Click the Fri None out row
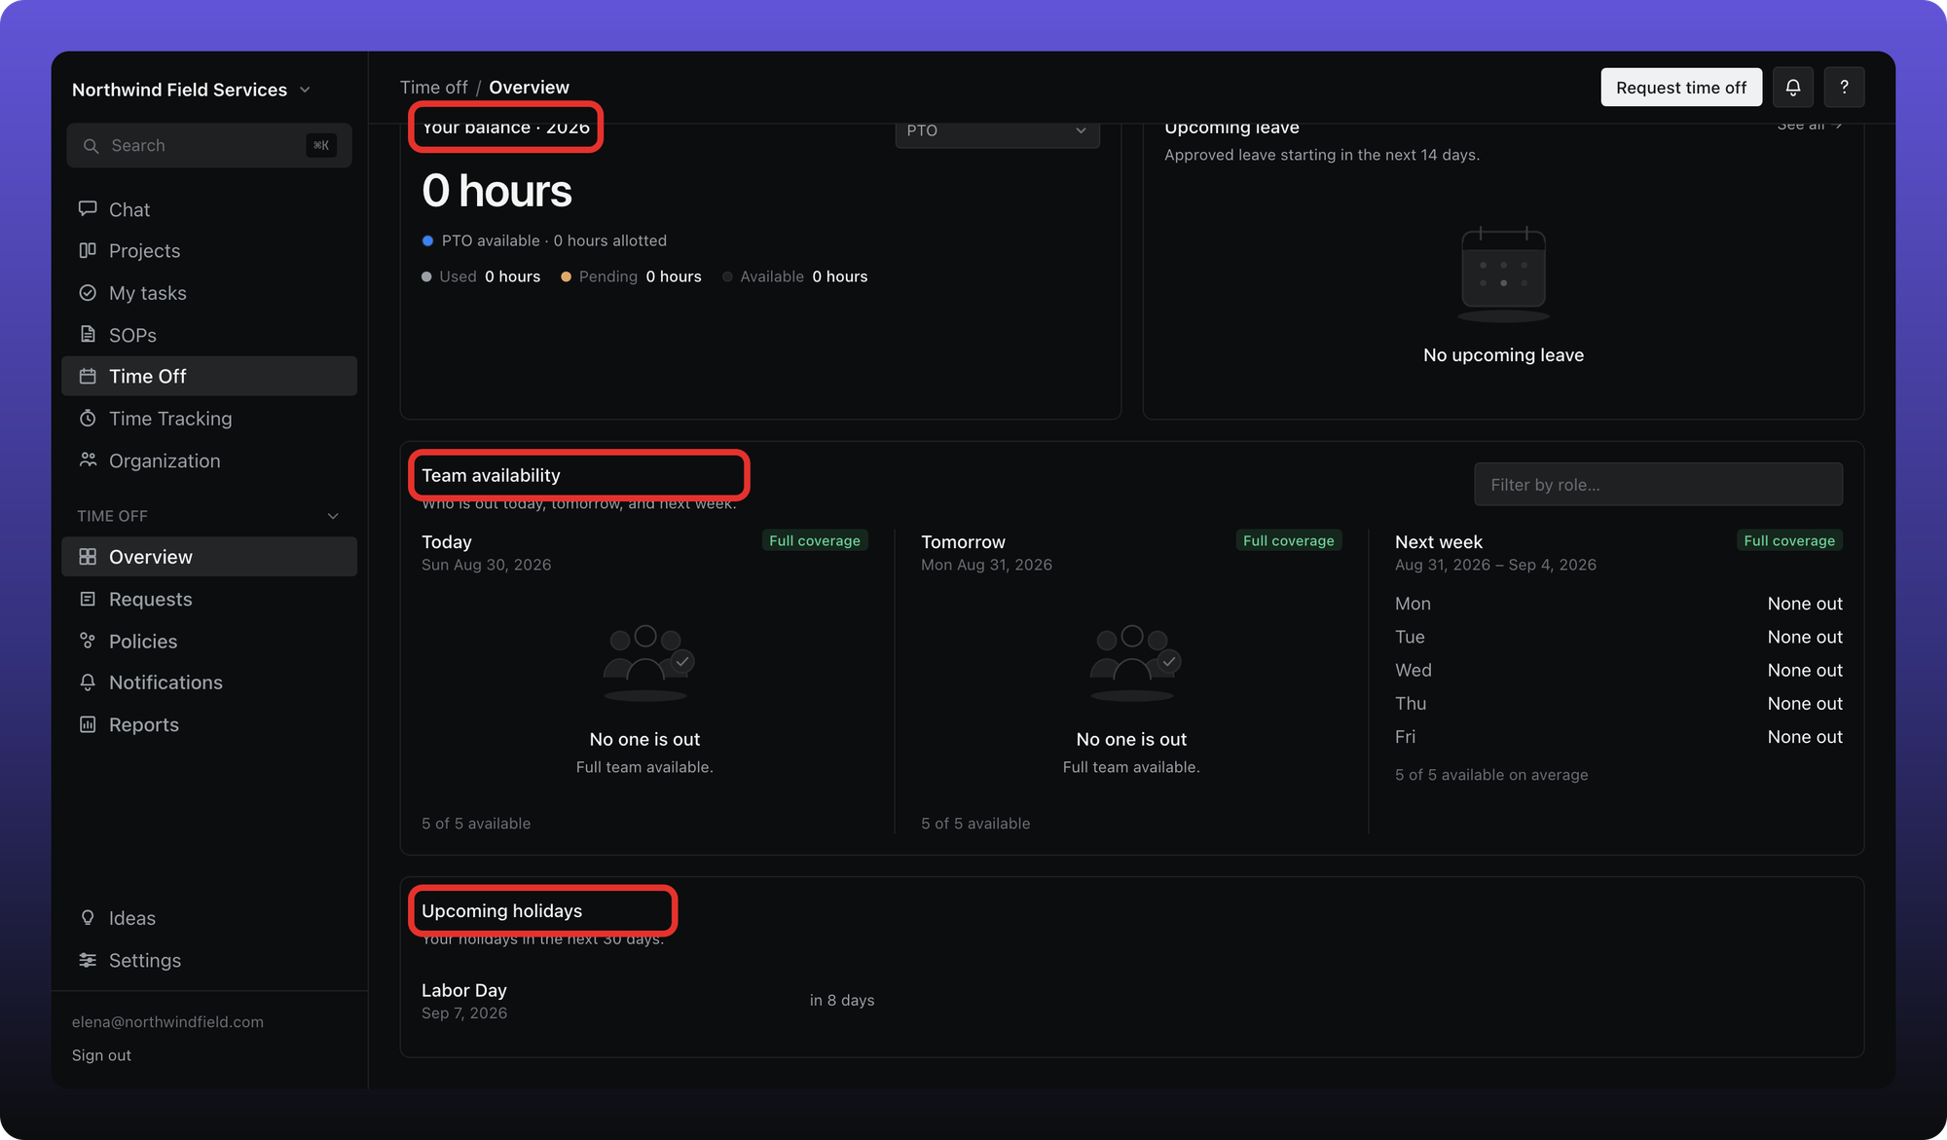This screenshot has height=1140, width=1947. (x=1618, y=737)
